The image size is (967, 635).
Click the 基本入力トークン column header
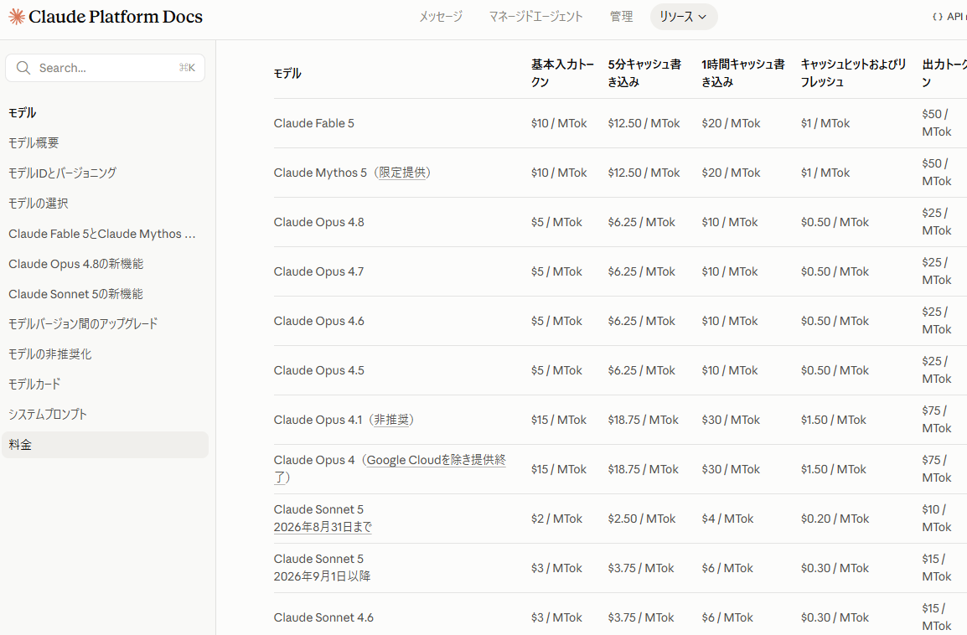click(x=562, y=73)
